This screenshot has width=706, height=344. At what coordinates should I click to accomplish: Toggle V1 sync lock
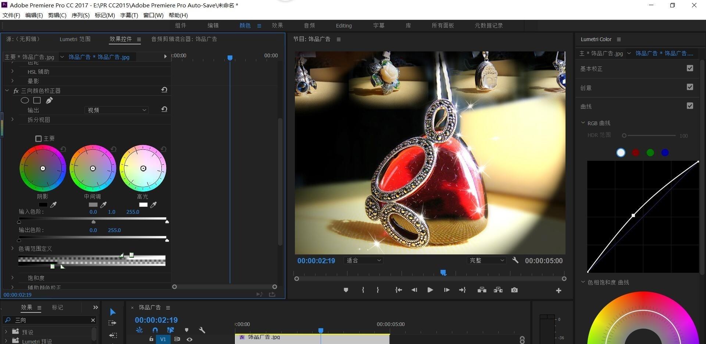click(177, 339)
